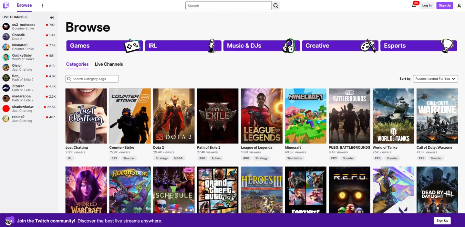Screen dimensions: 465x227
Task: Click roolex9 channel avatar
Action: [6, 119]
